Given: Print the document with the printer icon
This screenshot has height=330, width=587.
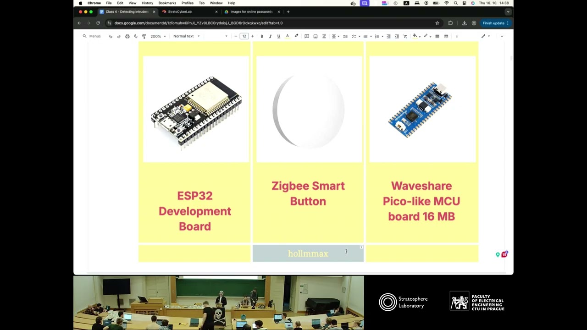Looking at the screenshot, I should (127, 36).
